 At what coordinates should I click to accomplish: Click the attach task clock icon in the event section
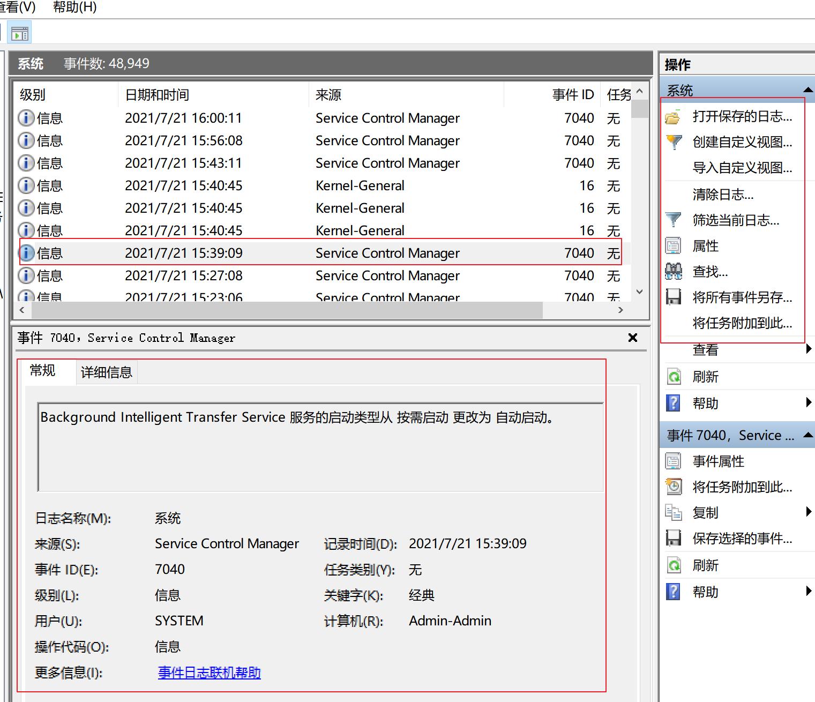[x=674, y=487]
